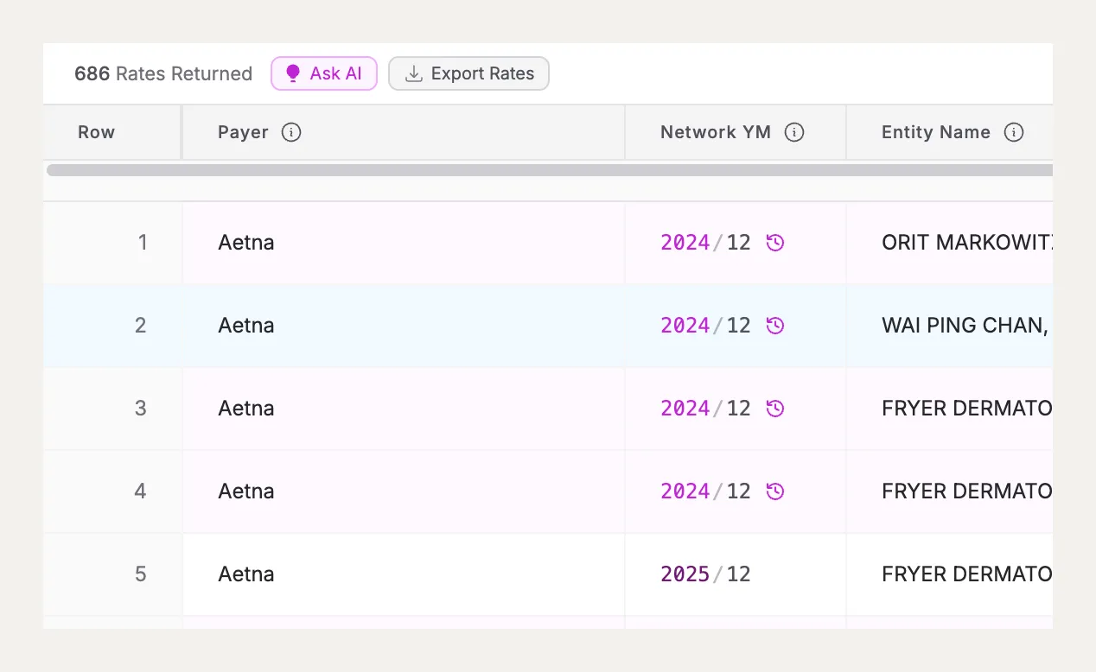This screenshot has height=672, width=1096.
Task: Open the info tooltip for Payer column
Action: [x=291, y=132]
